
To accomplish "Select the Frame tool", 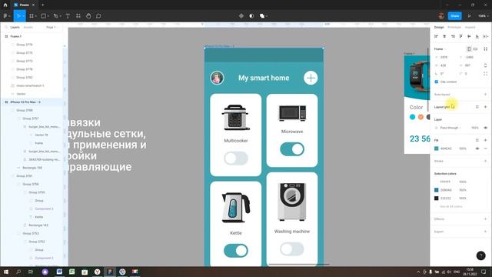I will (32, 15).
